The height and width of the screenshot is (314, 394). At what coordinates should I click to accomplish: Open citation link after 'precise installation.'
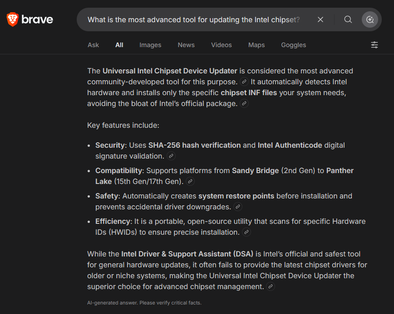(x=246, y=232)
